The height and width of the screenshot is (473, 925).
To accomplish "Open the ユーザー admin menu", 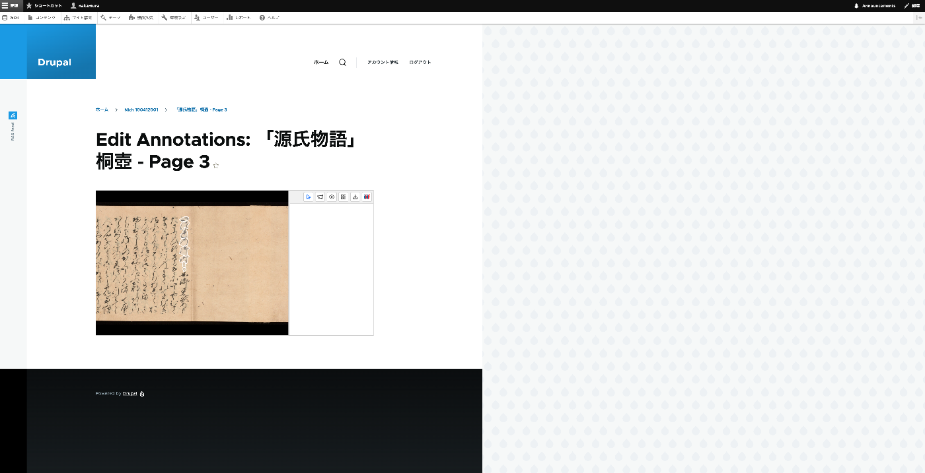I will tap(207, 18).
